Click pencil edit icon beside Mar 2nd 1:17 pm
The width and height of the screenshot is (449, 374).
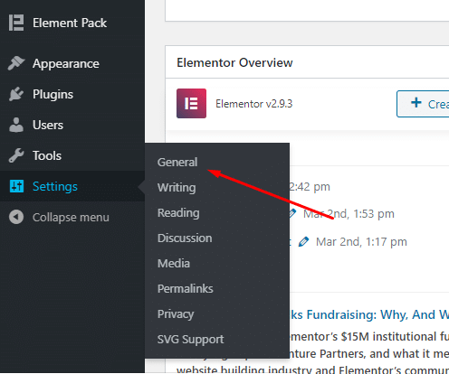click(303, 242)
